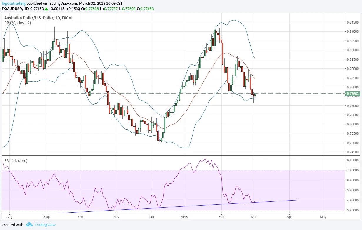Select the 'Australian Dollar/U.S. Dollar, 1D, FXCM' title

click(38, 18)
